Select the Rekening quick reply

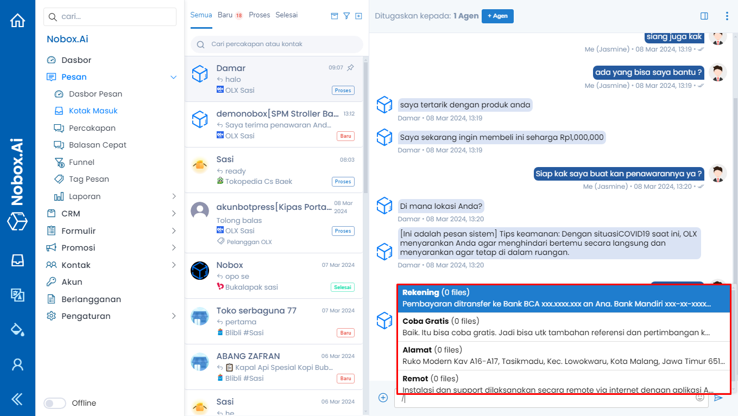coord(563,298)
